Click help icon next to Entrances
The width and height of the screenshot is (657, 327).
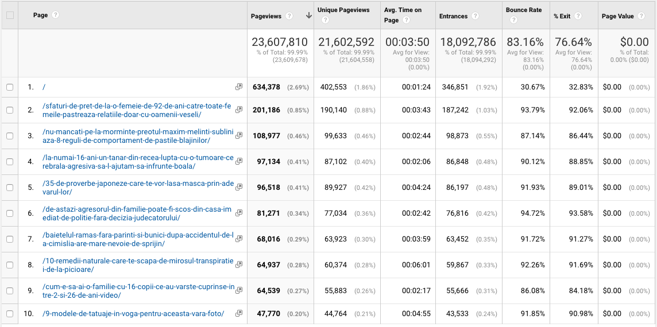click(476, 16)
